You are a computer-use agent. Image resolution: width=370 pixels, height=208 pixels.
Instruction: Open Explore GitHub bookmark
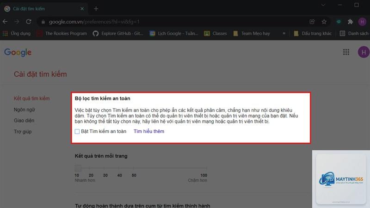(x=118, y=33)
